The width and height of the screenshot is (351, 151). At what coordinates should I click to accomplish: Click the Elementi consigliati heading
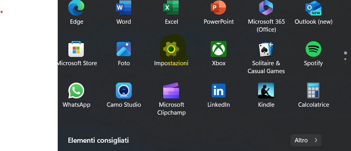[x=98, y=140]
